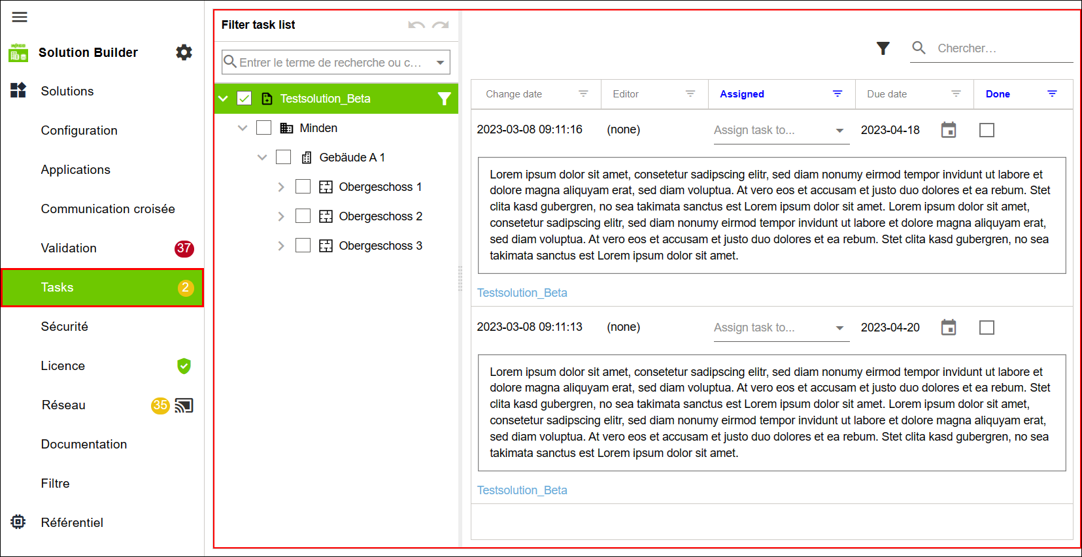Viewport: 1082px width, 557px height.
Task: Open the filter search term dropdown arrow
Action: [441, 63]
